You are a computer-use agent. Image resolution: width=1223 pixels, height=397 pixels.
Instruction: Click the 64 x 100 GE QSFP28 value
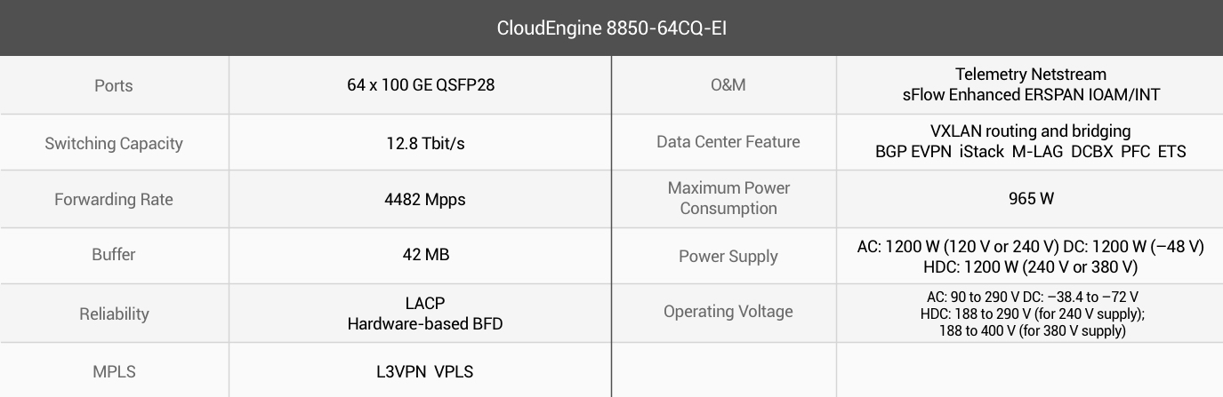(420, 85)
